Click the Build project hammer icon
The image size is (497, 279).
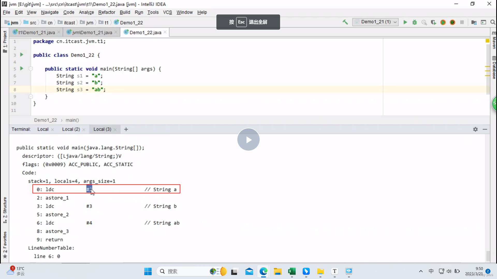click(x=345, y=22)
